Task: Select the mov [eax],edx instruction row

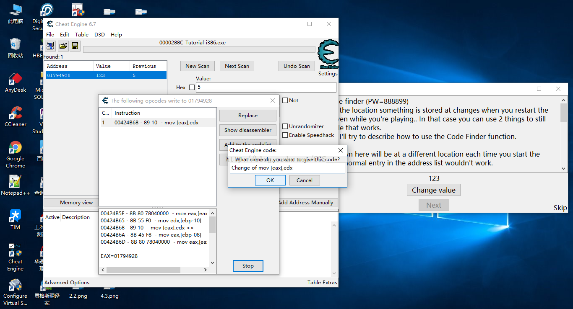Action: tap(157, 123)
